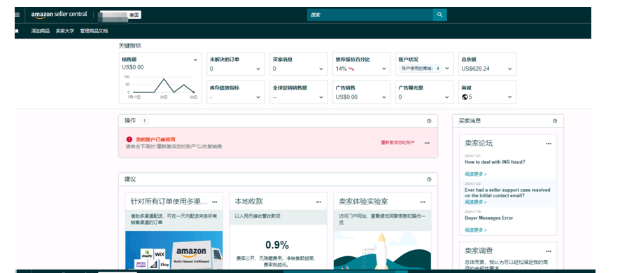The image size is (620, 273).
Task: Click the 操作 count badge showing 1
Action: 144,120
